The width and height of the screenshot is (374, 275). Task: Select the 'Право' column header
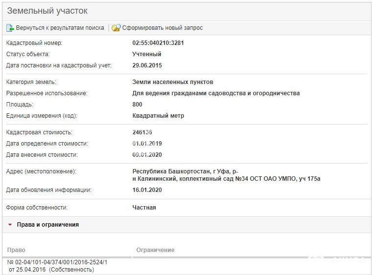click(16, 250)
